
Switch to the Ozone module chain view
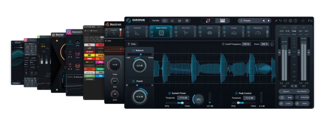[222, 21]
